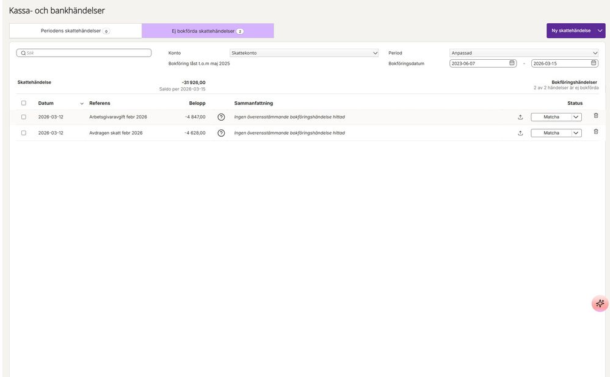Click the Skattehändelse heading
This screenshot has height=377, width=610.
pyautogui.click(x=34, y=82)
